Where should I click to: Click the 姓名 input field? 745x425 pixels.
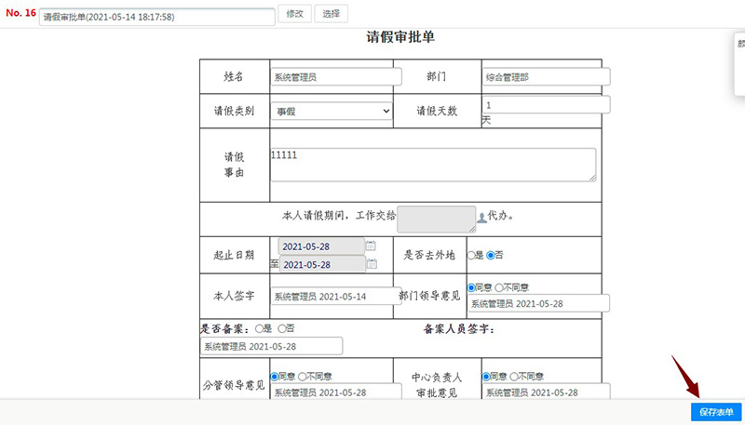point(336,77)
